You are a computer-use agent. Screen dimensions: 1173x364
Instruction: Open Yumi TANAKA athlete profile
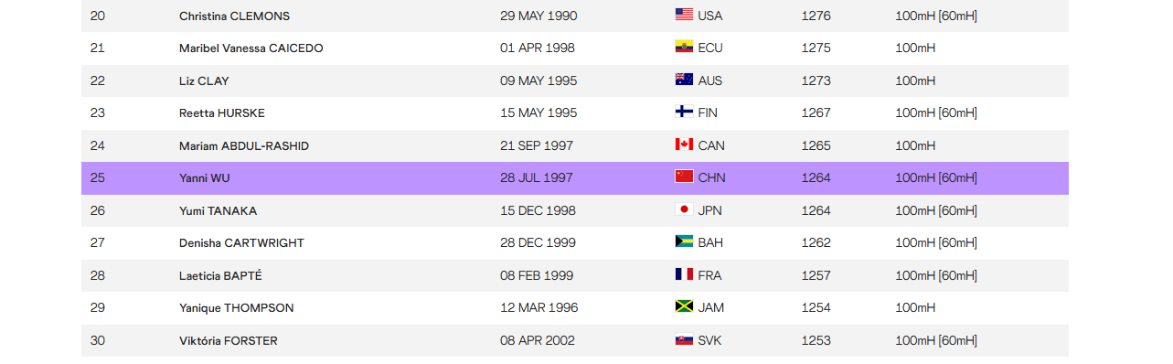218,210
